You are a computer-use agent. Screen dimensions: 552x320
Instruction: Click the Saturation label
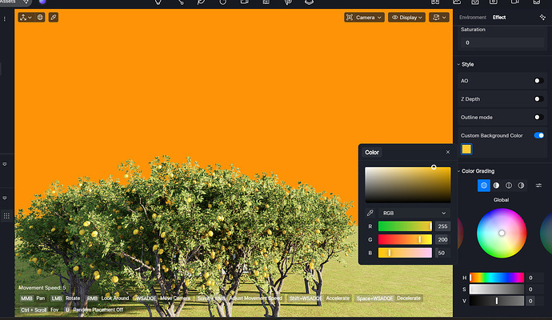click(x=473, y=30)
